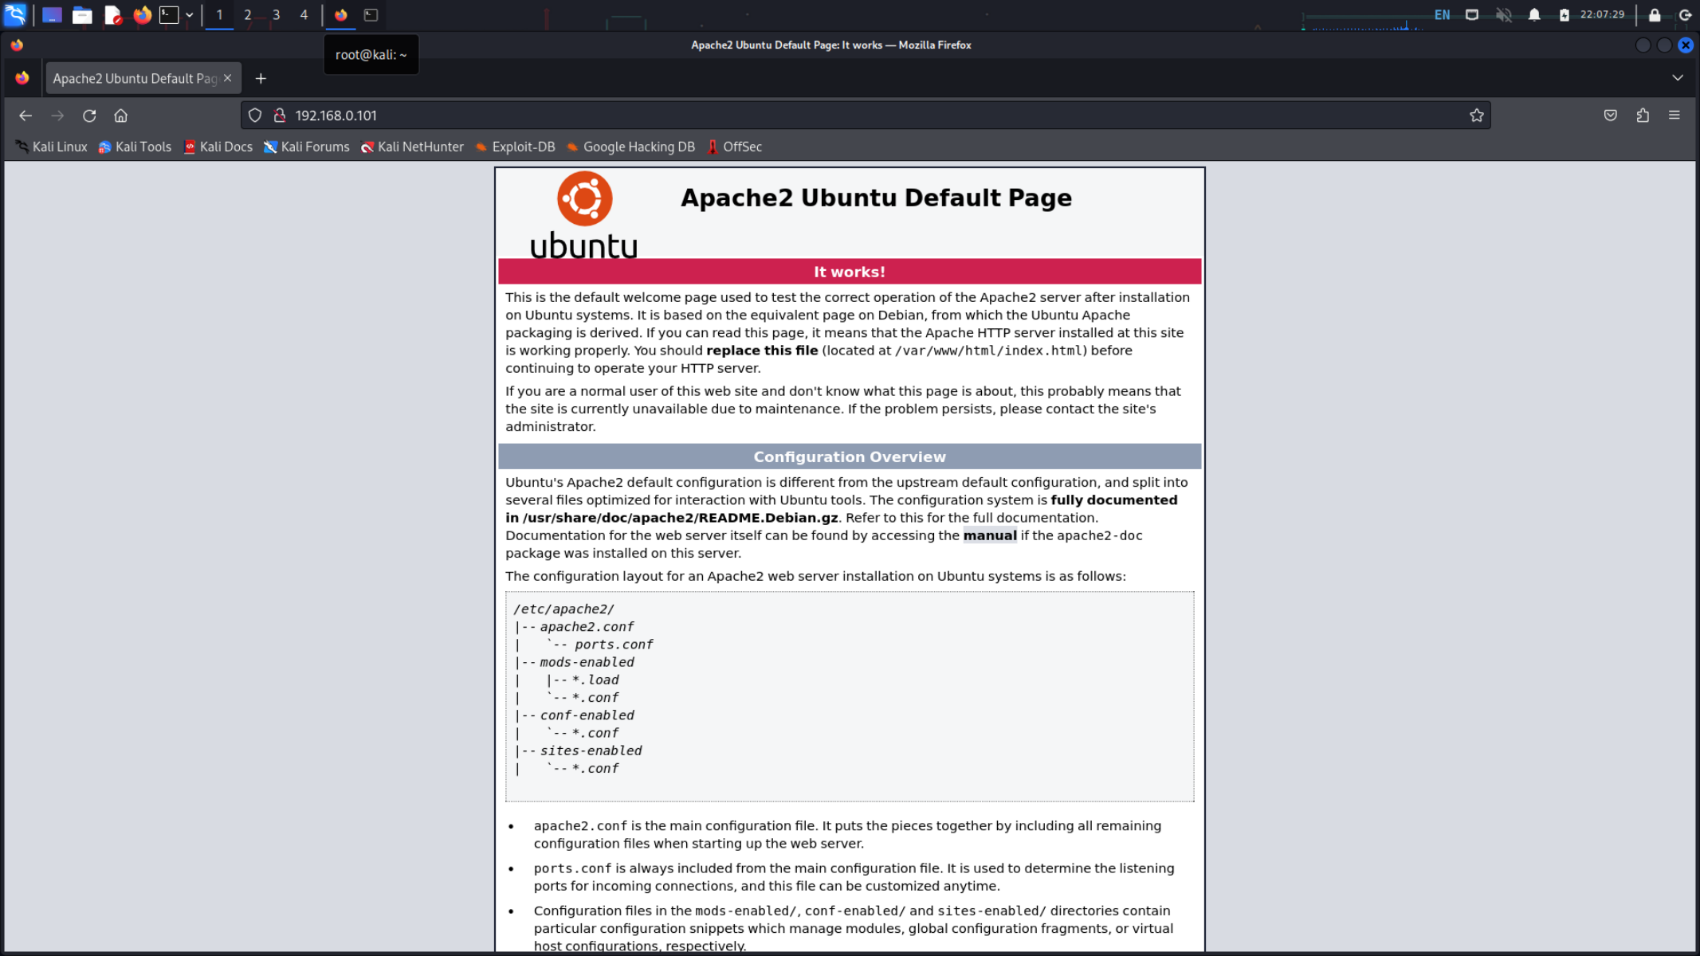Go back to previous page
Viewport: 1700px width, 956px height.
[26, 116]
